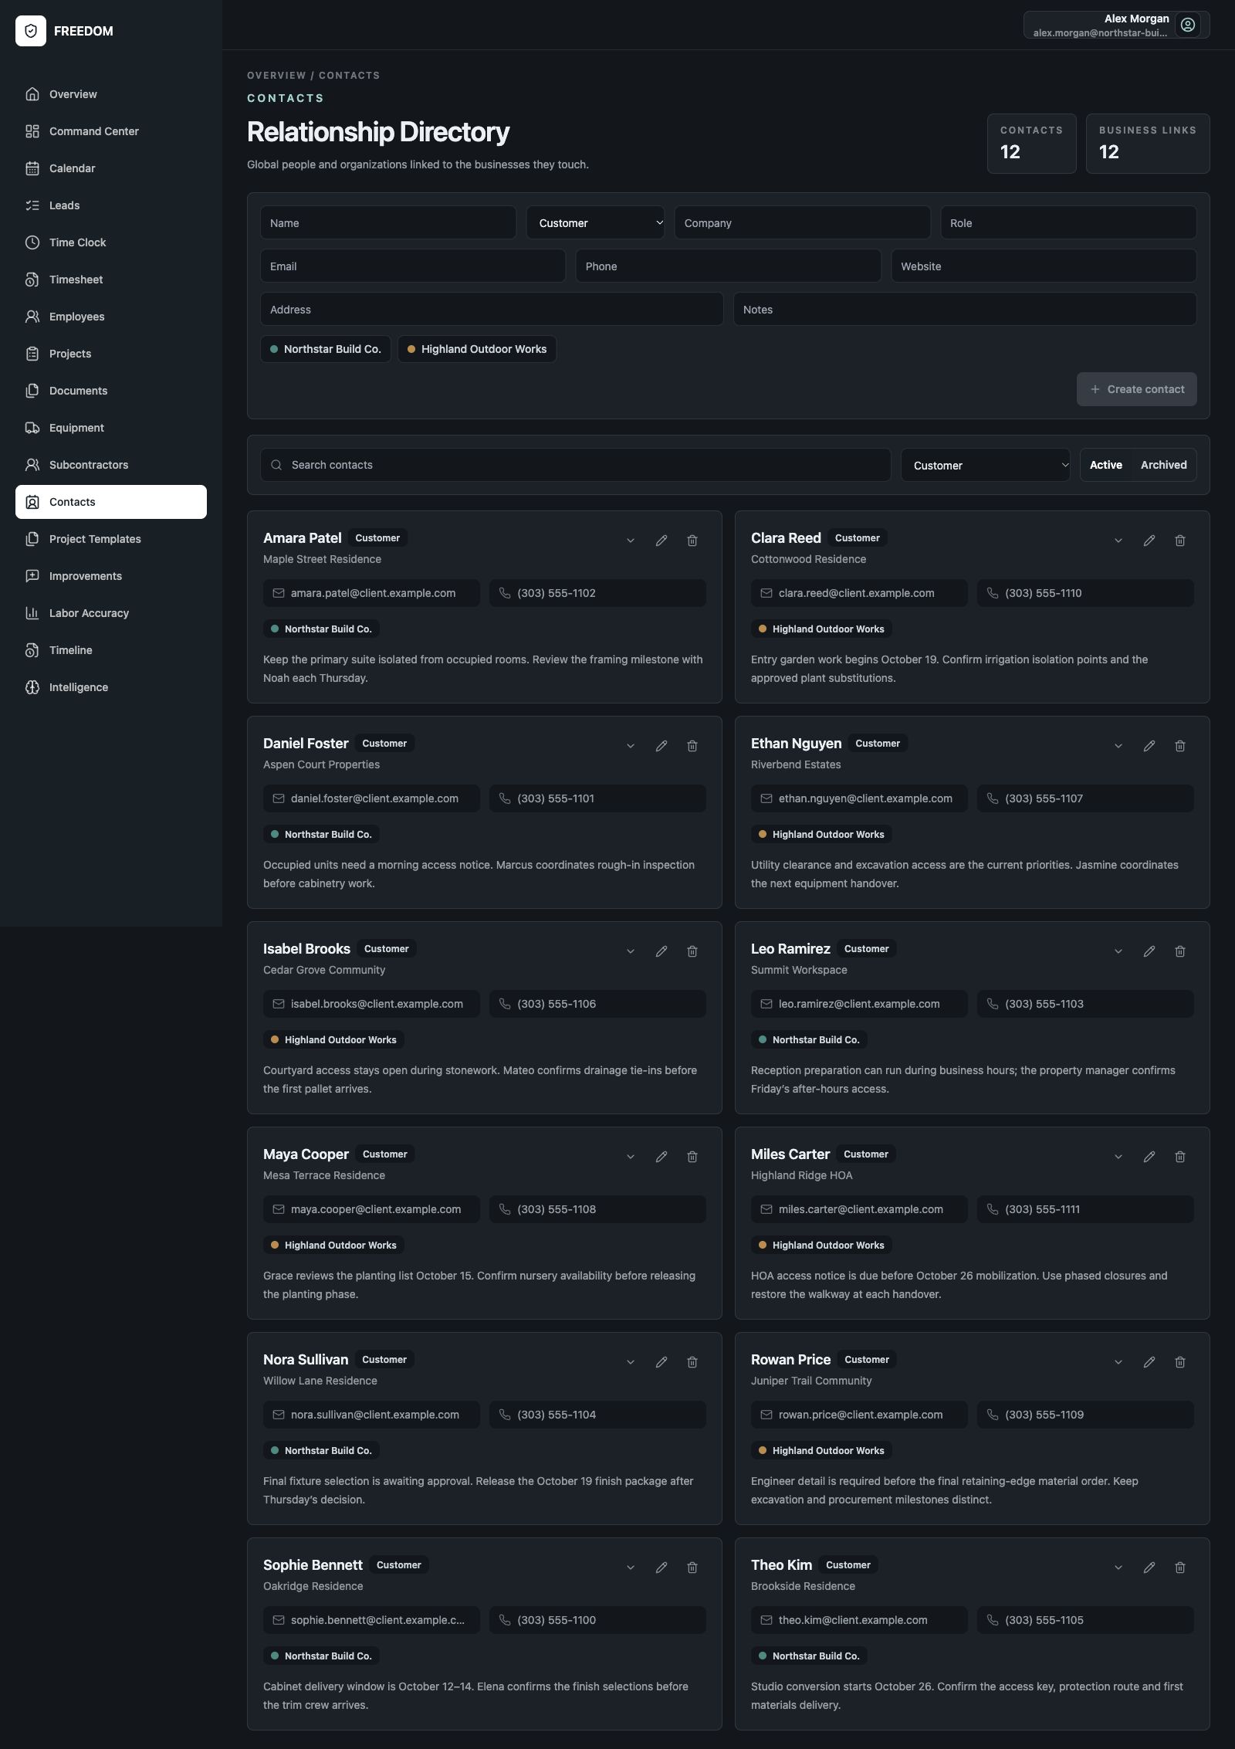Open the Time Clock page

111,242
